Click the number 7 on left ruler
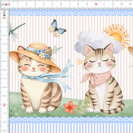Image resolution: width=133 pixels, height=133 pixels. (4, 78)
